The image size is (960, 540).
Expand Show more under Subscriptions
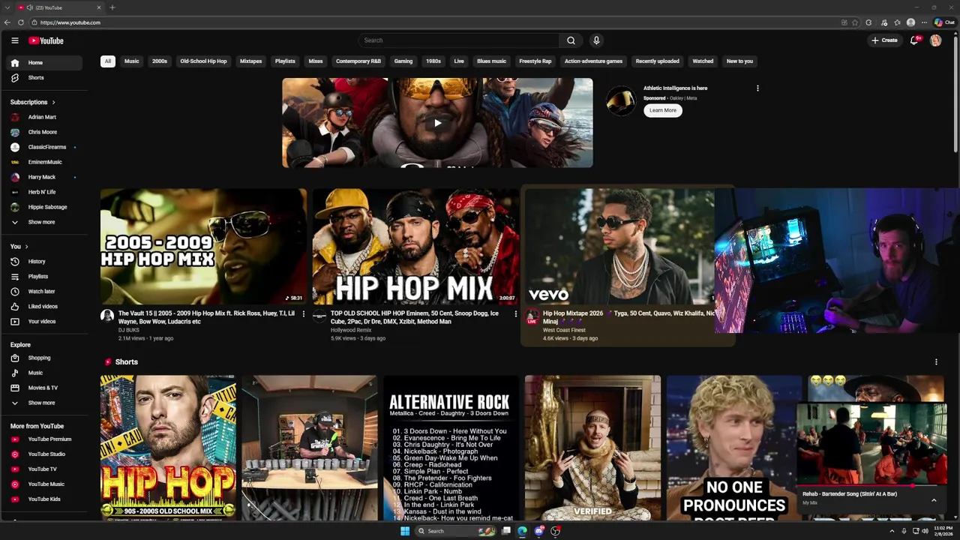tap(44, 222)
